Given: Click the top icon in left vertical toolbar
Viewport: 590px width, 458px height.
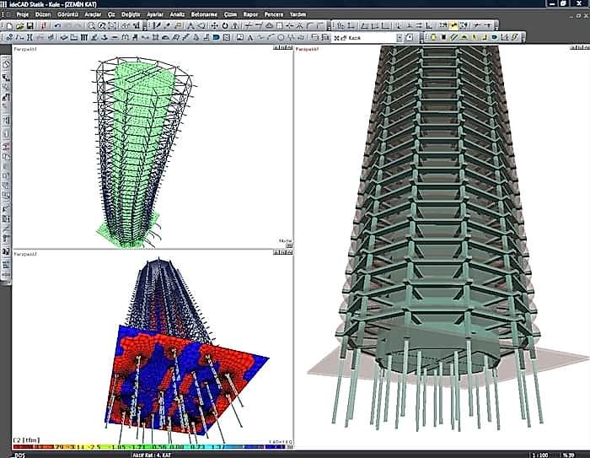Looking at the screenshot, I should 6,65.
